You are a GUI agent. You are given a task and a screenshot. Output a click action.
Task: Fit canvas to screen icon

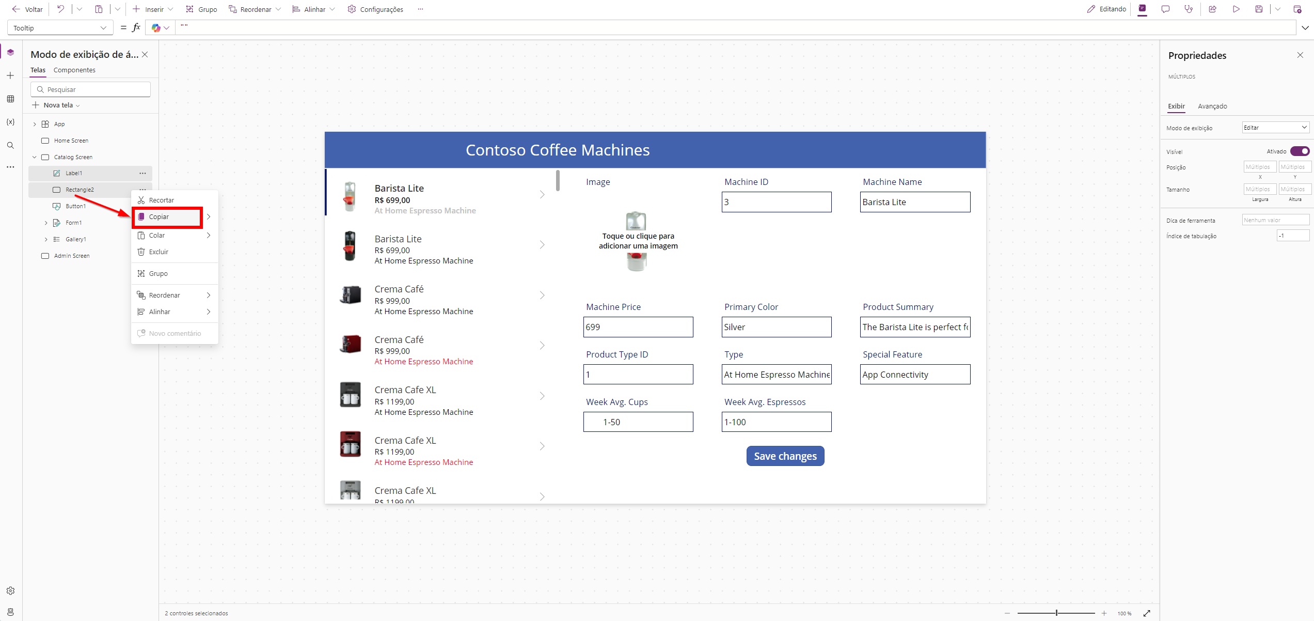point(1147,613)
